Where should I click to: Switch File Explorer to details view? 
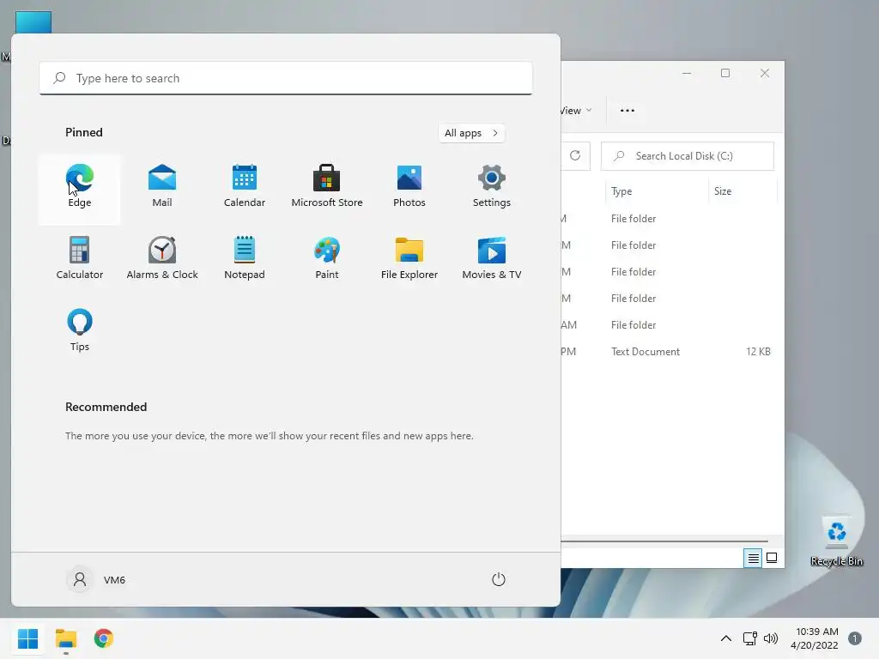pyautogui.click(x=753, y=558)
